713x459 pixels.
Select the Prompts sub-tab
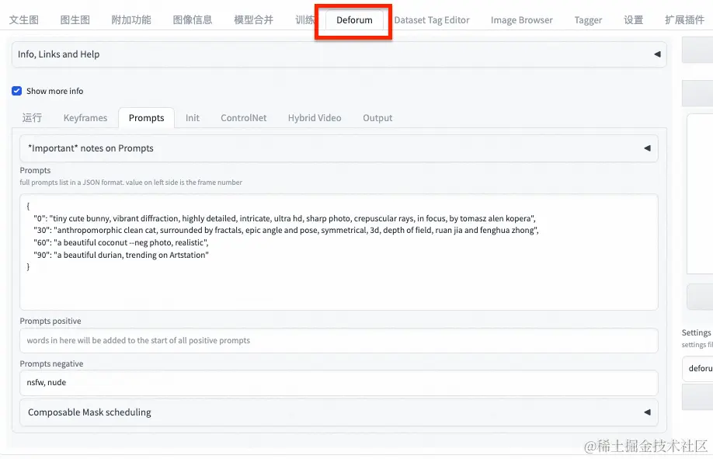[x=147, y=118]
